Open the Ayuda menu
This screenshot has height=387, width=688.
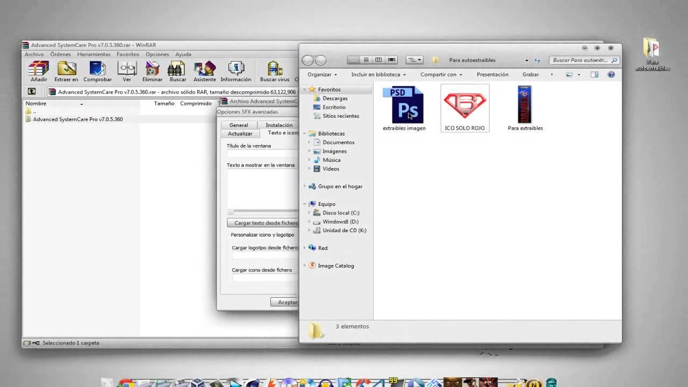point(183,54)
